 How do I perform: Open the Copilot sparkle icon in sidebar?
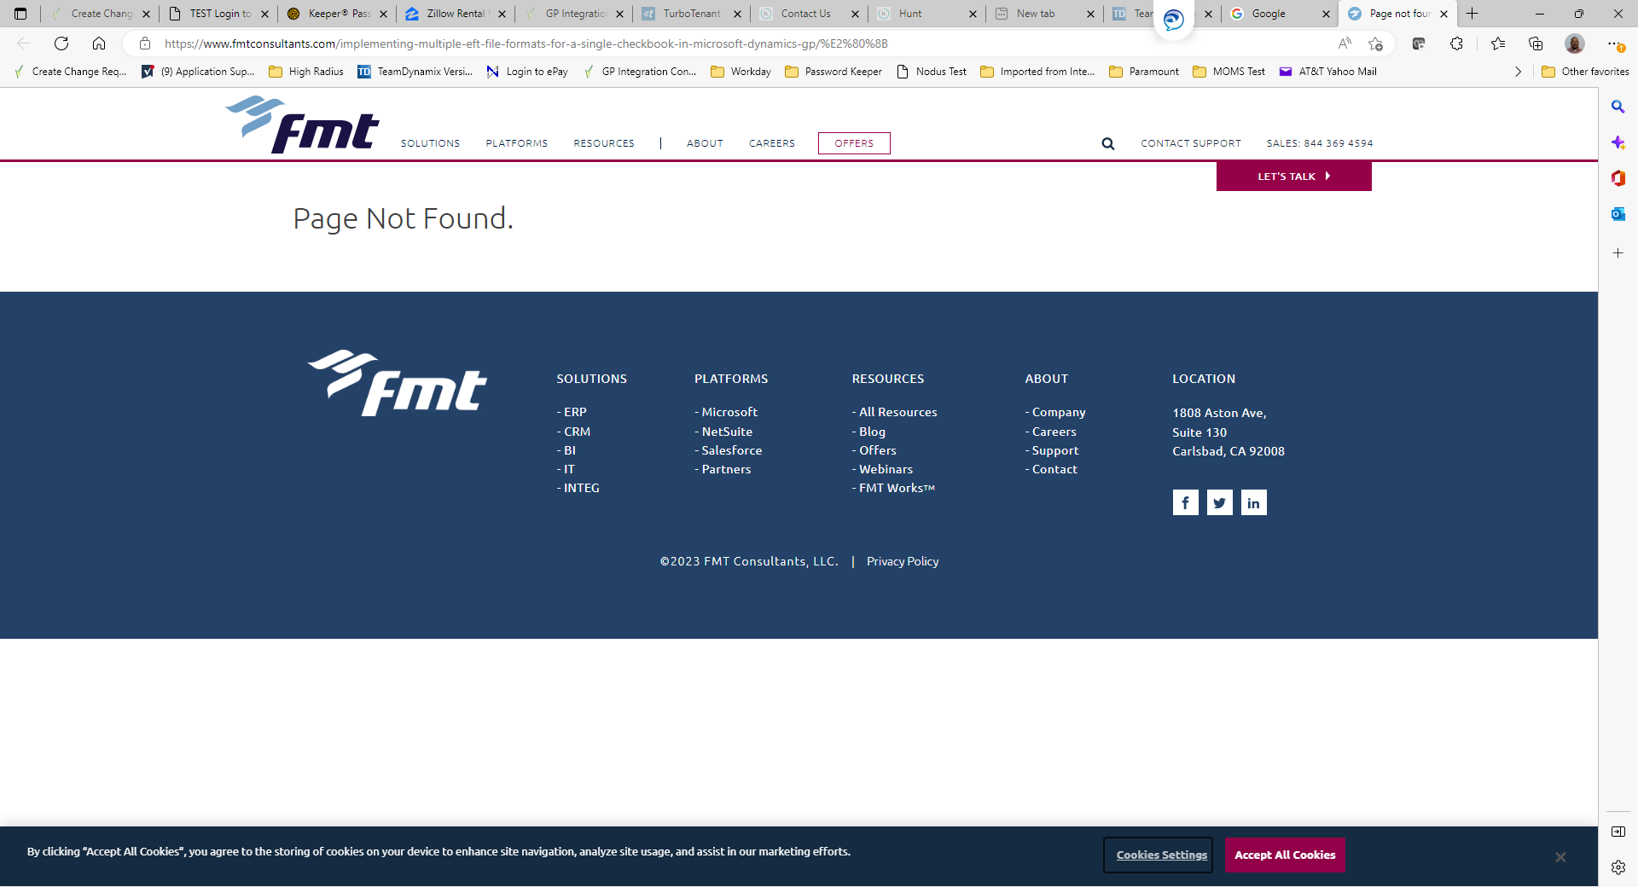click(x=1618, y=142)
